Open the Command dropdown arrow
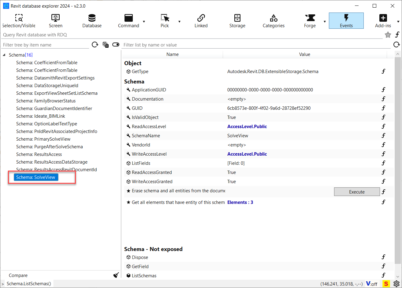 [144, 22]
